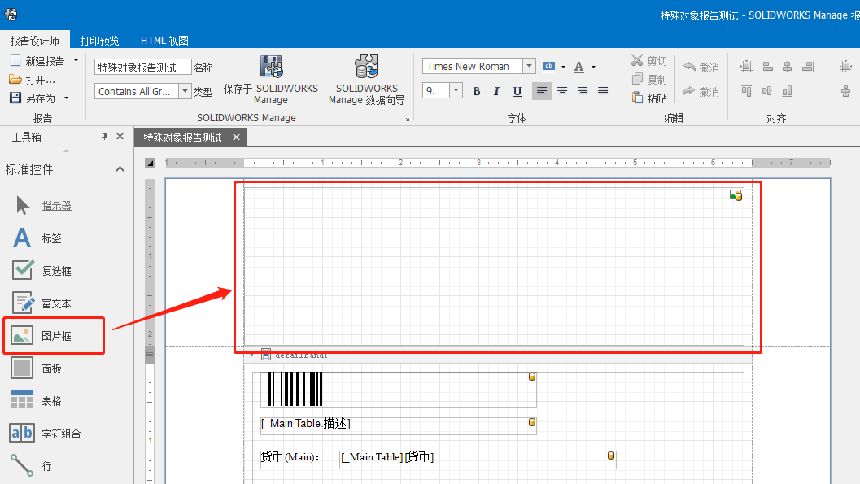
Task: Choose the 表格 (Table) control
Action: coord(50,401)
